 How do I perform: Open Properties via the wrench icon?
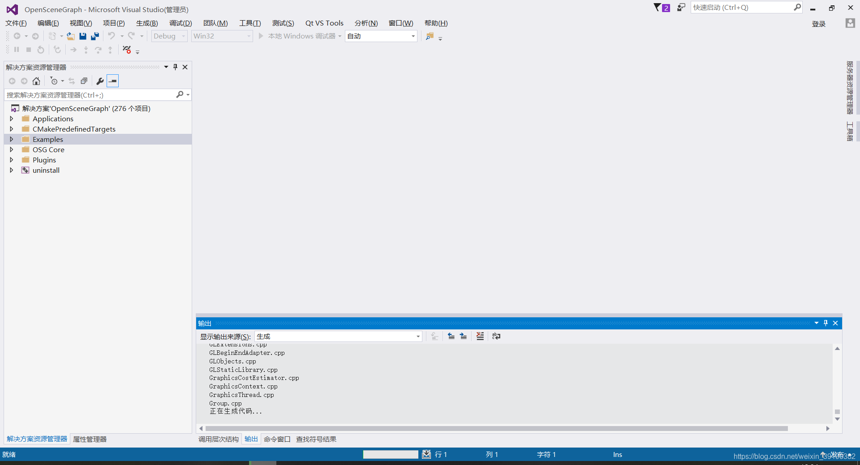tap(100, 81)
